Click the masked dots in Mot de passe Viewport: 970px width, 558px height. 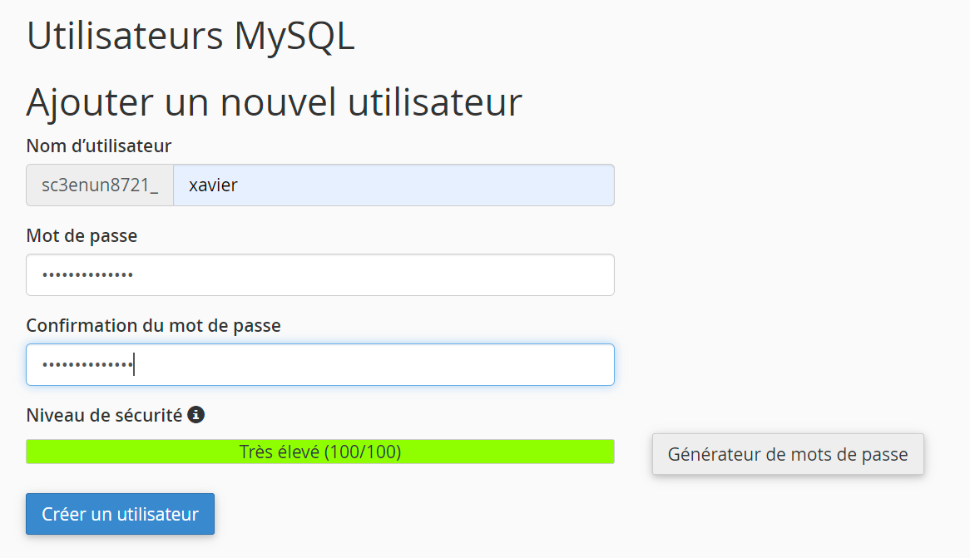(87, 275)
